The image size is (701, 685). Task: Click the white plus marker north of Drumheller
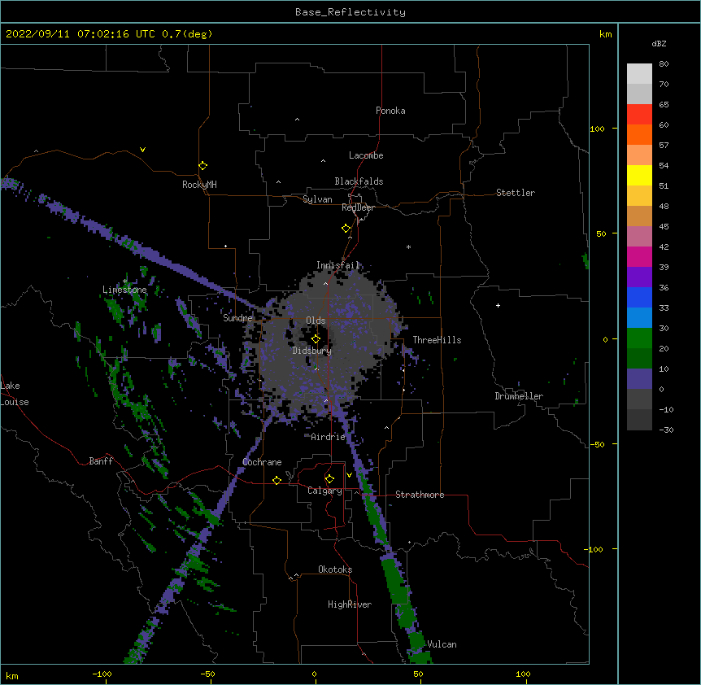click(x=498, y=305)
